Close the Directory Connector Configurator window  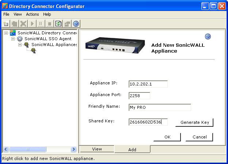(222, 6)
